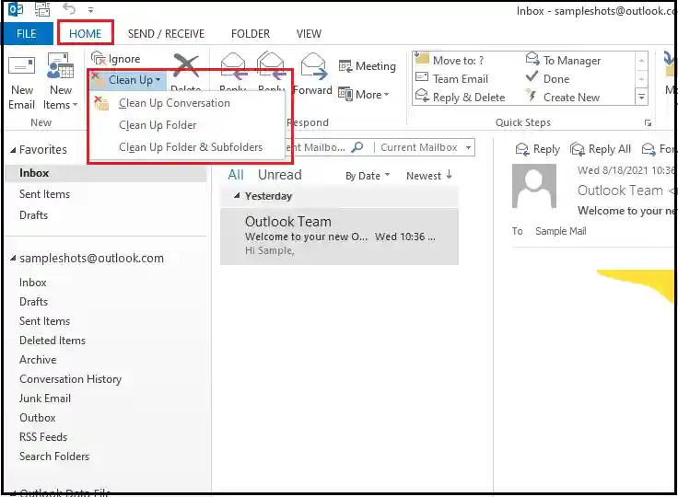
Task: Open the More respond dropdown
Action: [364, 94]
